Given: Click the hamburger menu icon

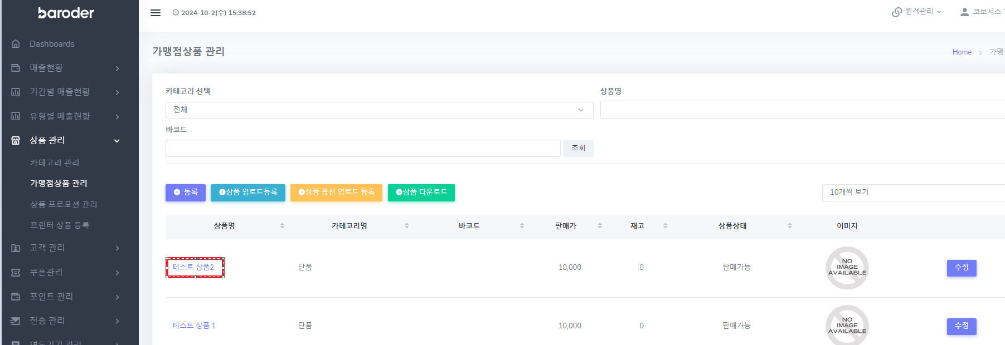Looking at the screenshot, I should [156, 13].
